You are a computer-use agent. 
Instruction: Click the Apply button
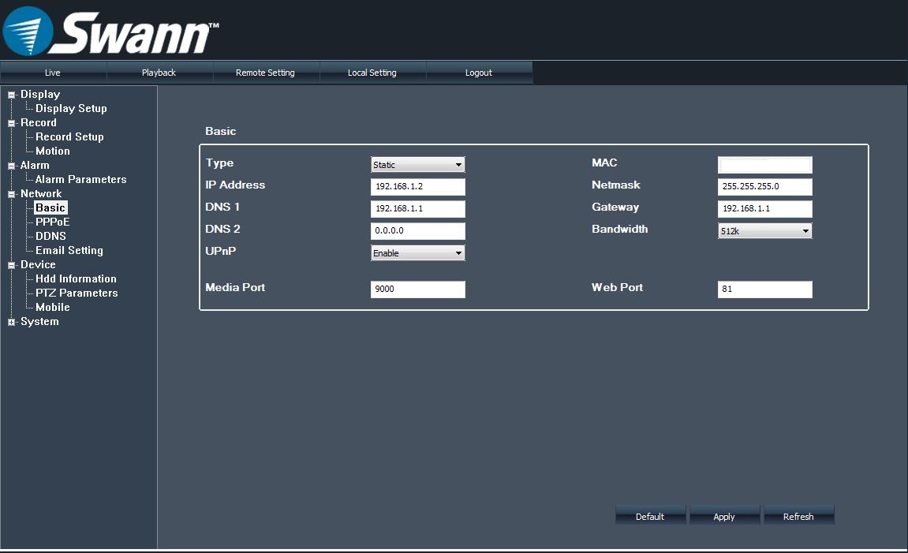click(724, 516)
